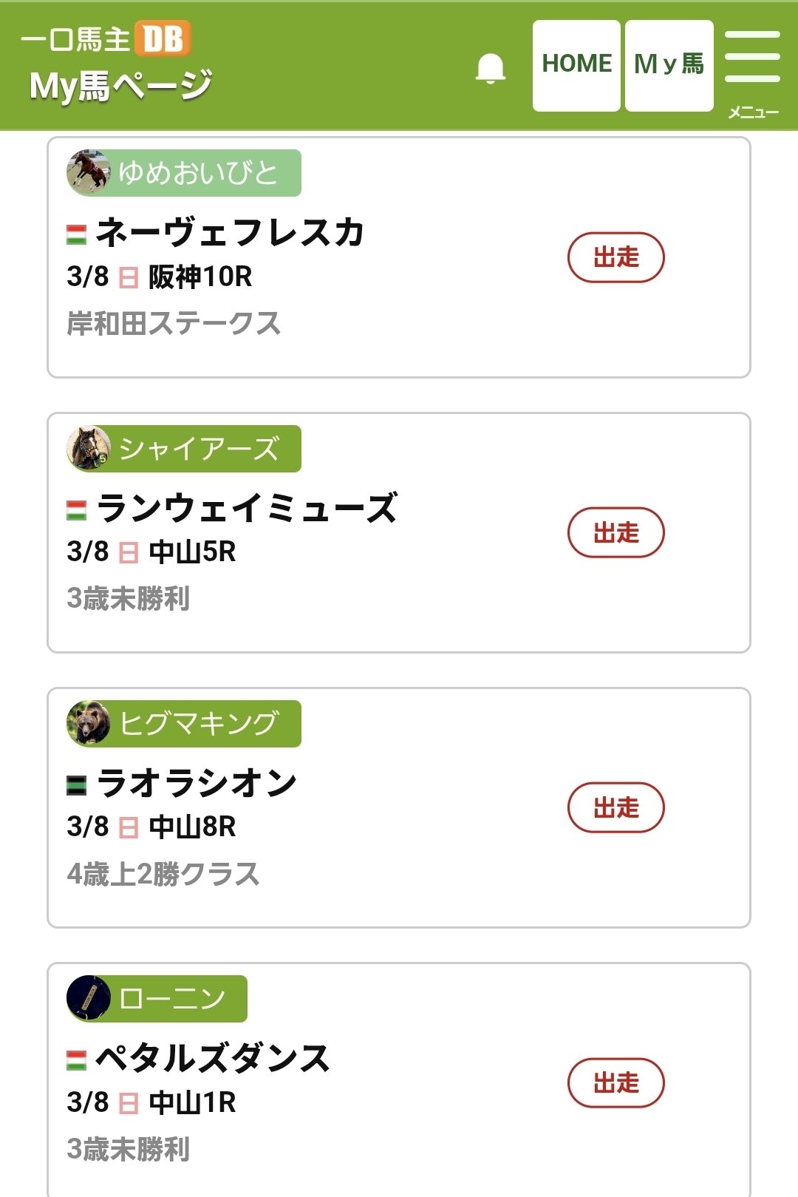The width and height of the screenshot is (798, 1197).
Task: Click ローニン avatar icon
Action: click(89, 998)
